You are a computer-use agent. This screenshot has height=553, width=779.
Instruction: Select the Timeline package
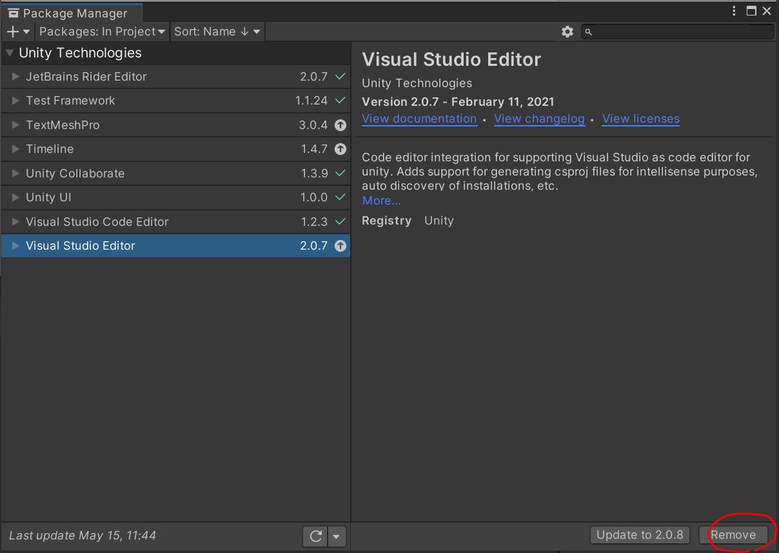coord(175,149)
